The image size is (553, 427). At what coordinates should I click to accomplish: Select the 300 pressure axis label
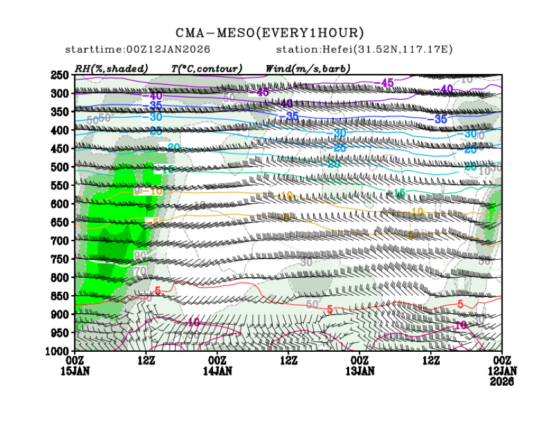click(x=60, y=93)
